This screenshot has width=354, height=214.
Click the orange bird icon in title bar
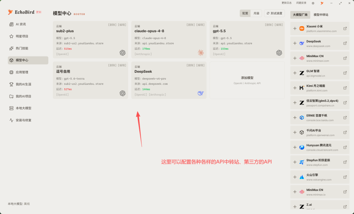tap(322, 3)
